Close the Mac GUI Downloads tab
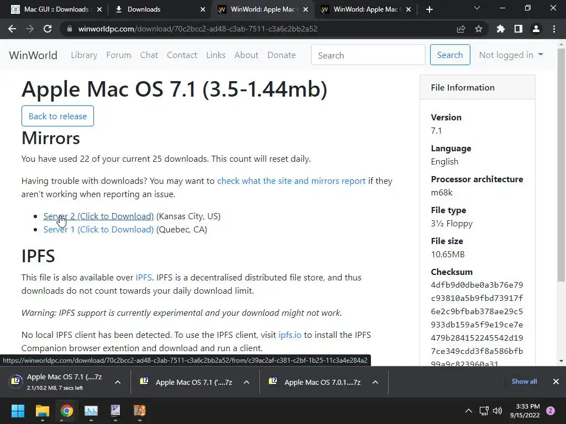 click(99, 9)
